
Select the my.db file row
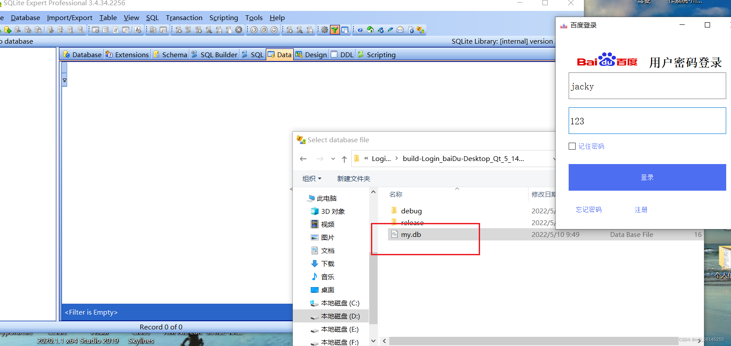[546, 234]
